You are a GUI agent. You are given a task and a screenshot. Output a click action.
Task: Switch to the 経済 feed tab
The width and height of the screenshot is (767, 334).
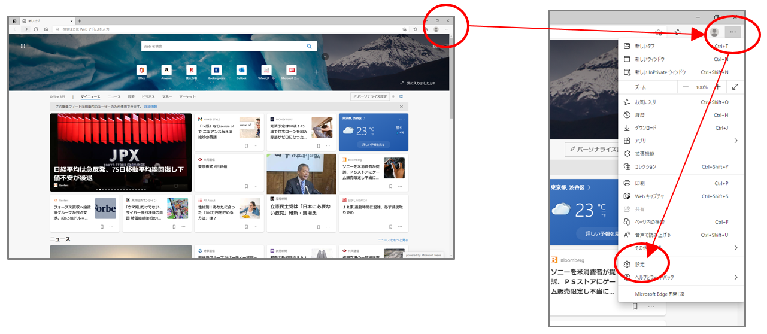coord(131,96)
